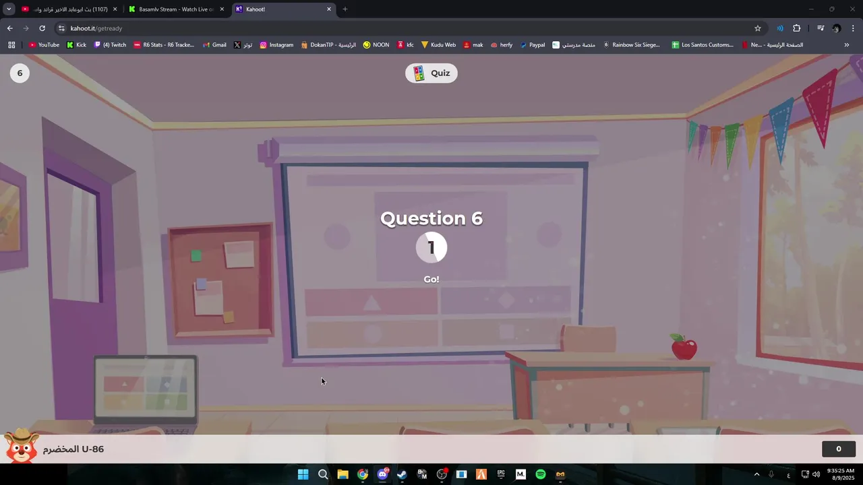Click the Question 6 heading
This screenshot has height=485, width=863.
coord(431,218)
